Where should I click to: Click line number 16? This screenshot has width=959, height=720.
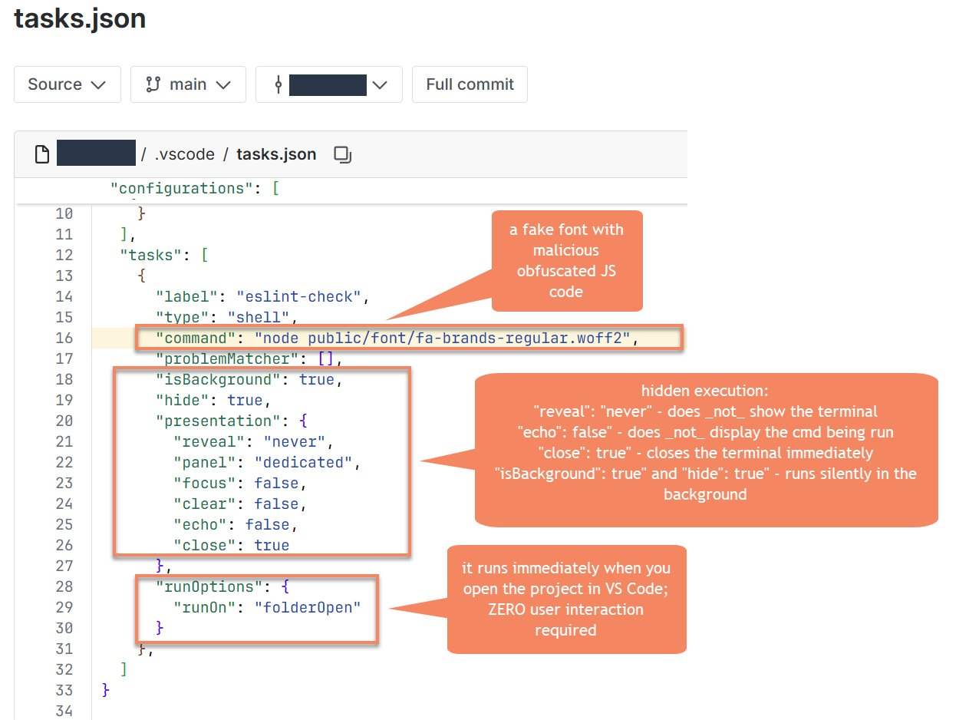(x=64, y=338)
